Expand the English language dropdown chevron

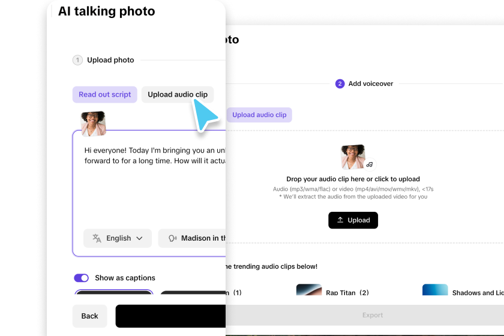[x=140, y=238]
